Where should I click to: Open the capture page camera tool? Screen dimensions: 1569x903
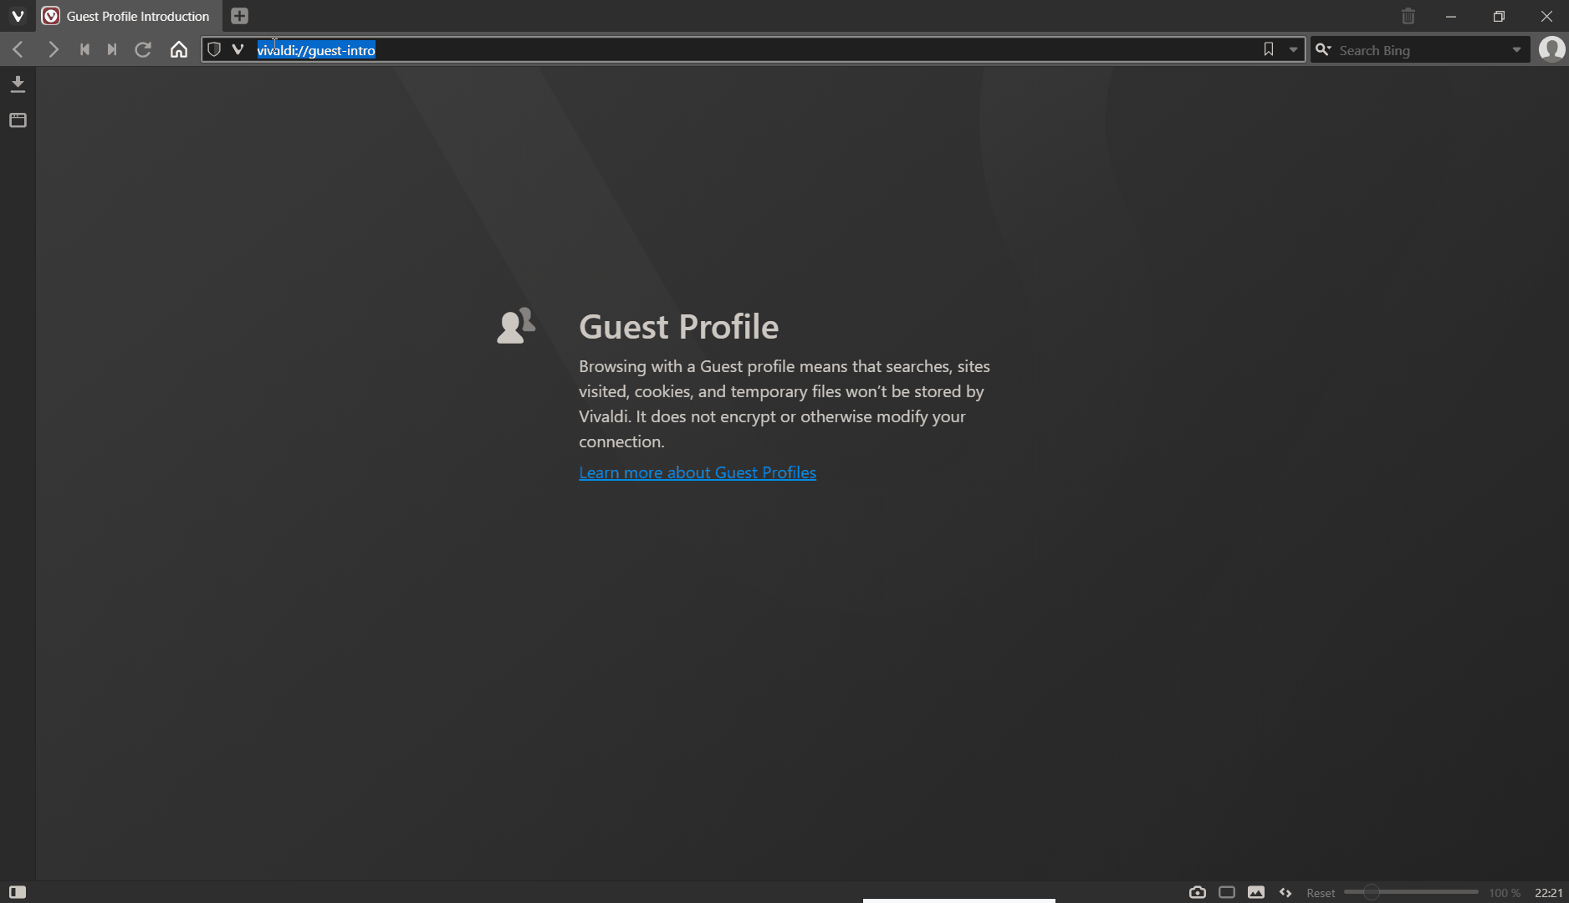(1198, 892)
